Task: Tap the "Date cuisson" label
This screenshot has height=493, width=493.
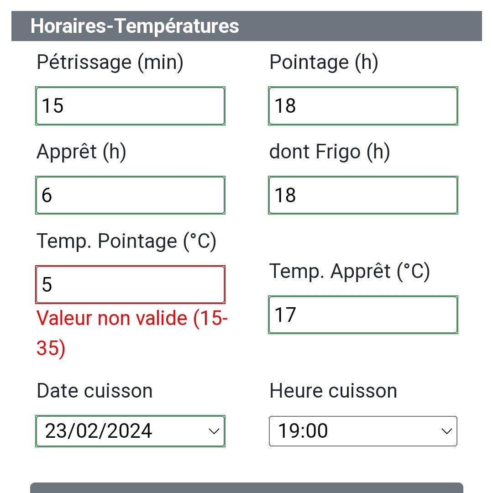Action: pyautogui.click(x=94, y=391)
